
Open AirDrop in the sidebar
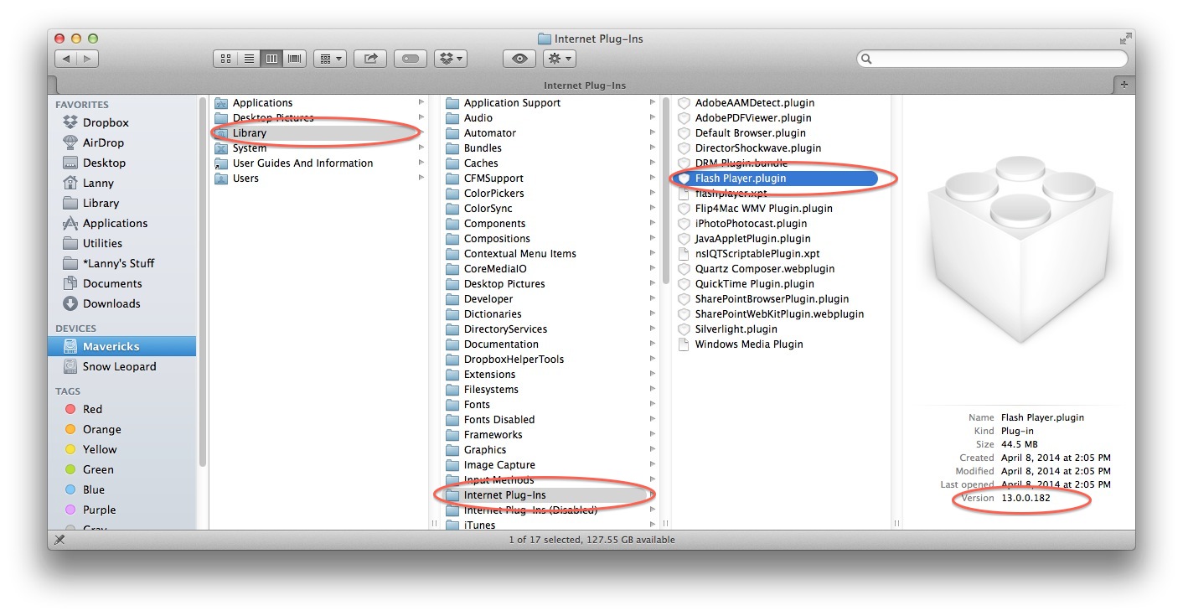pos(103,142)
